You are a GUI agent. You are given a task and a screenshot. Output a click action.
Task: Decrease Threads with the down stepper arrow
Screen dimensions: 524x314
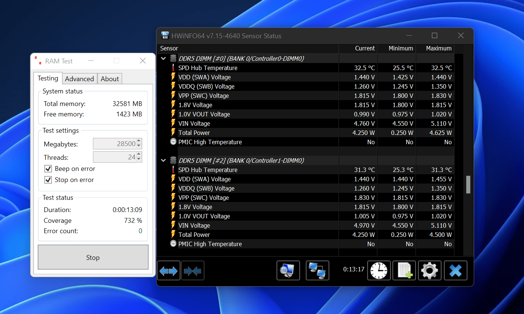pos(139,159)
